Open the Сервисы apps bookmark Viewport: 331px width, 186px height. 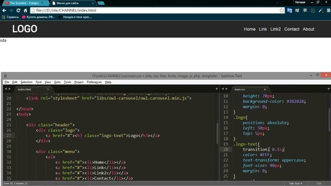pos(10,17)
